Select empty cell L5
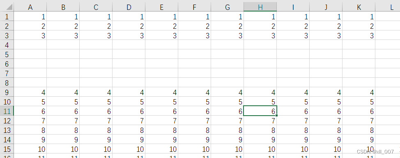 point(388,54)
